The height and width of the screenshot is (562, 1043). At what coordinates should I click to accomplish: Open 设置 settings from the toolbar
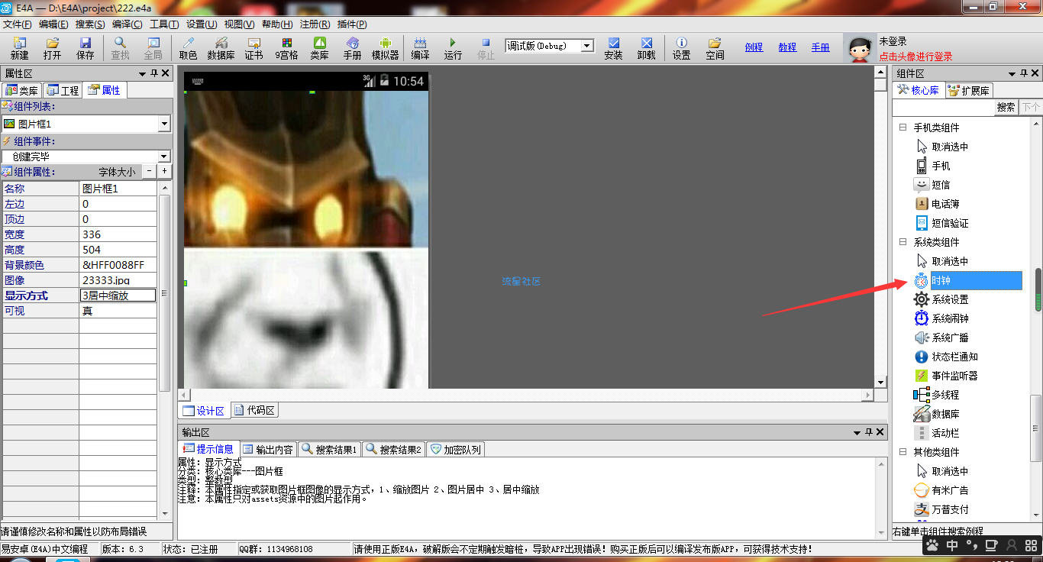click(681, 48)
